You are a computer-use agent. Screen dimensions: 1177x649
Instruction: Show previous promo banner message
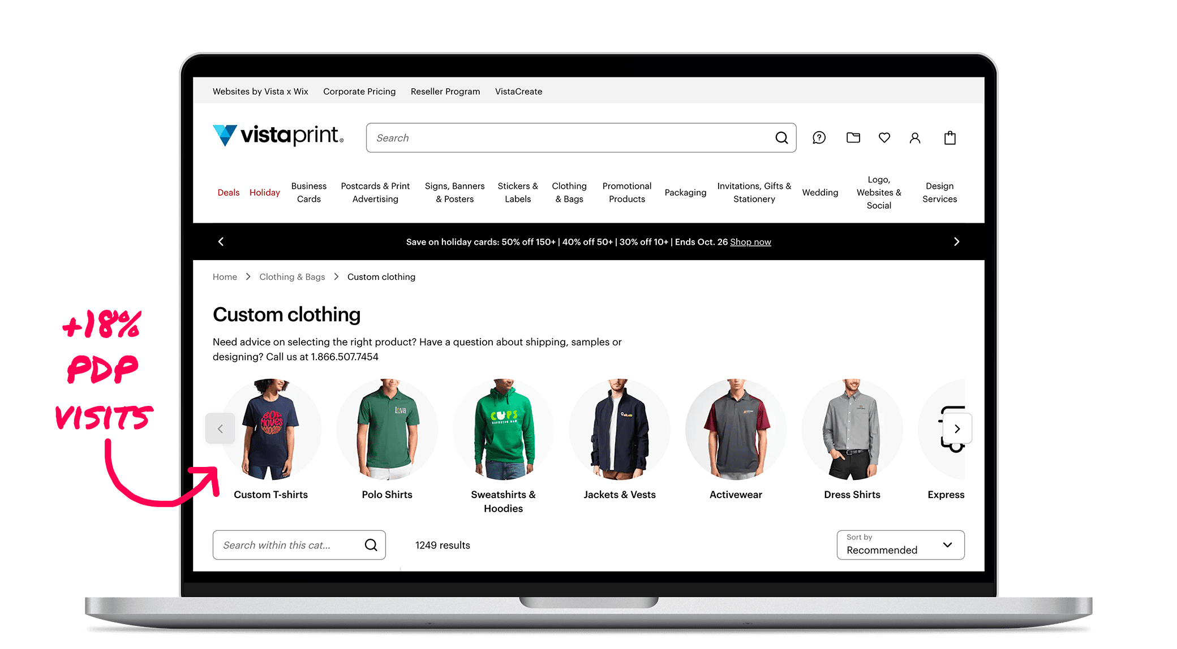221,241
